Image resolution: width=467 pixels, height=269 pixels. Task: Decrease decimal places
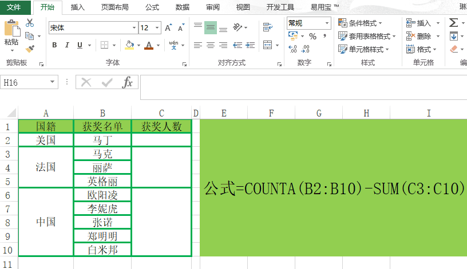point(306,49)
